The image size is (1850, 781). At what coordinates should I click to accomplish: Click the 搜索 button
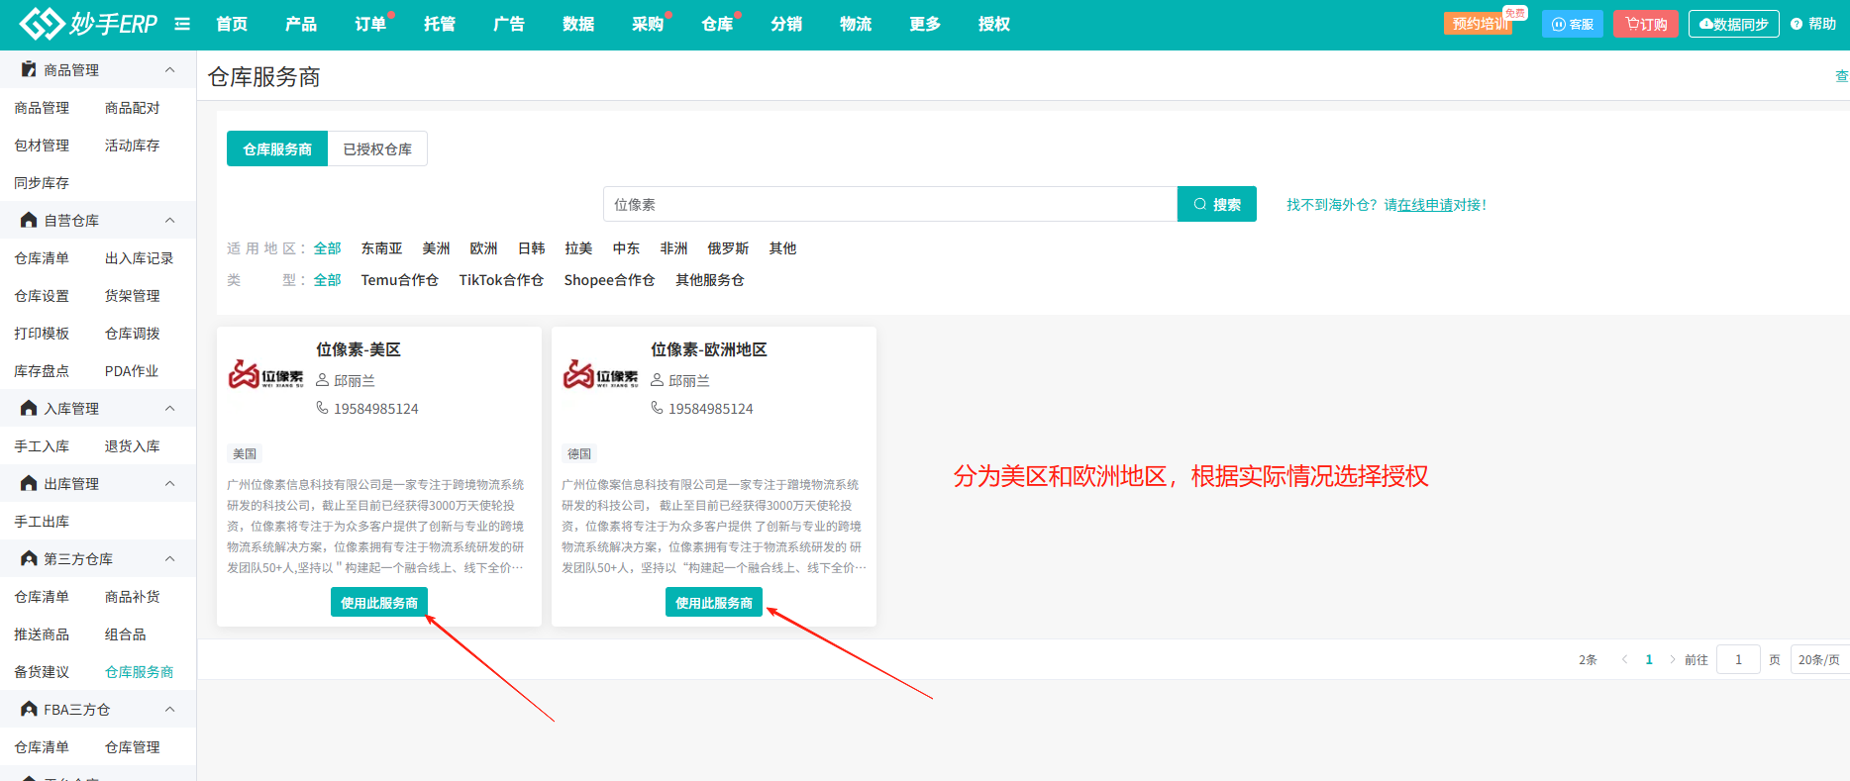click(x=1217, y=204)
